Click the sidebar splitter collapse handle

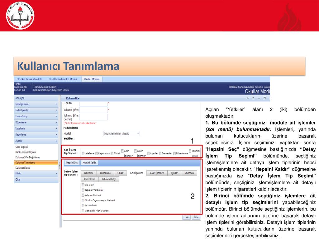60,166
